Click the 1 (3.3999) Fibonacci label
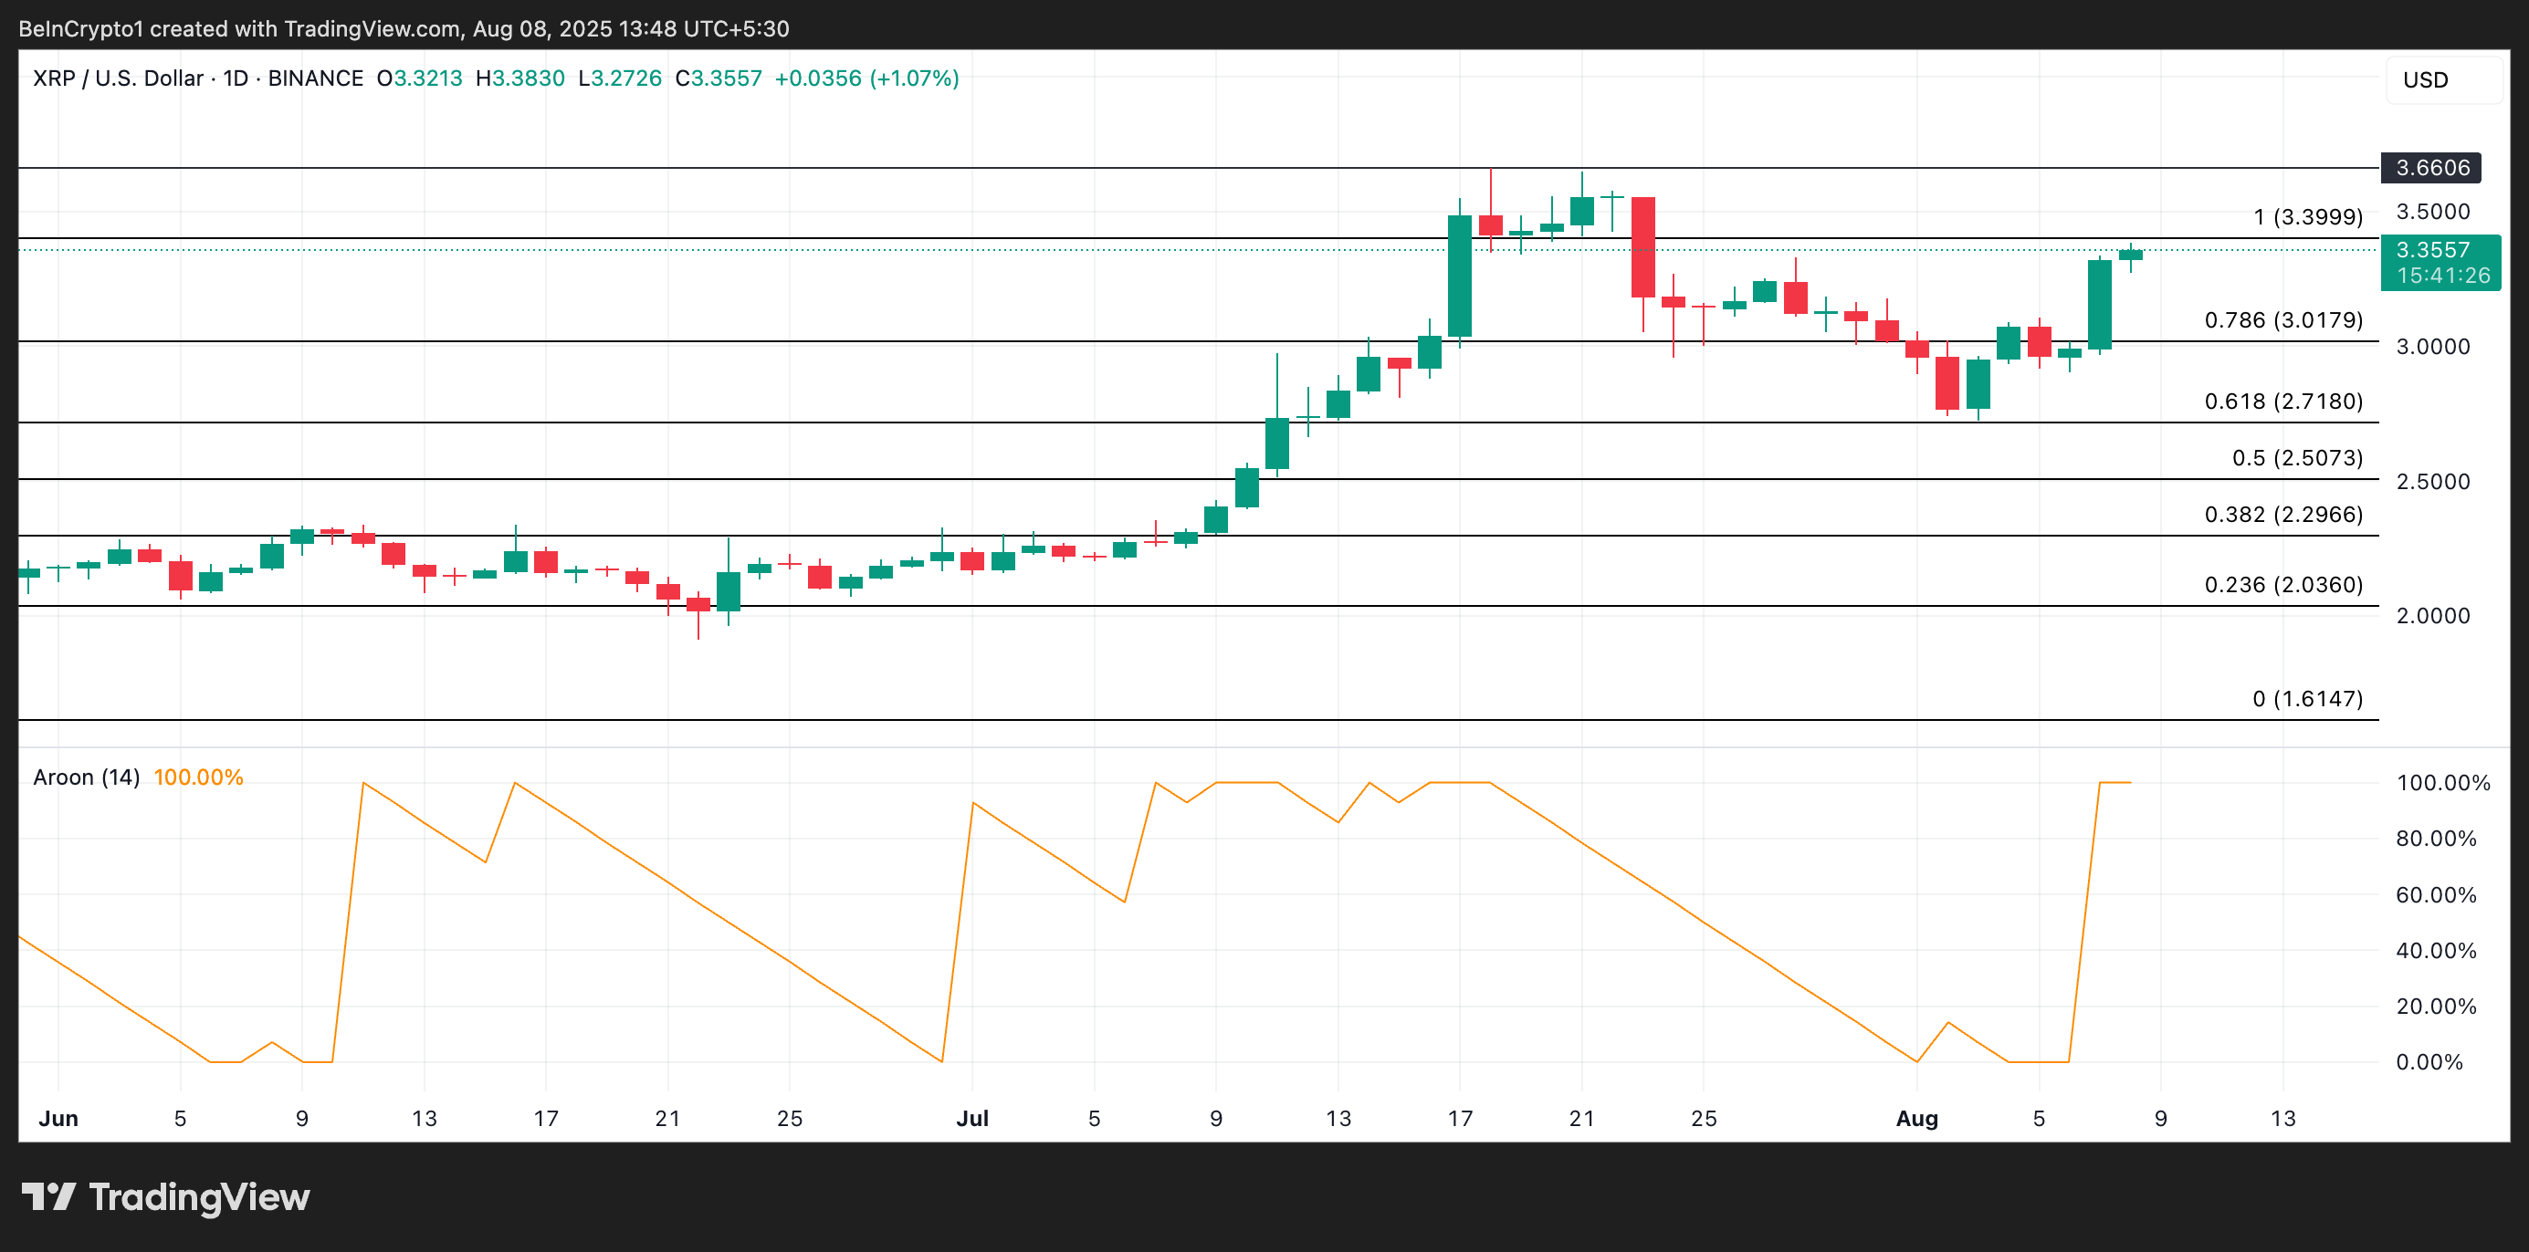This screenshot has width=2529, height=1252. coord(2307,217)
